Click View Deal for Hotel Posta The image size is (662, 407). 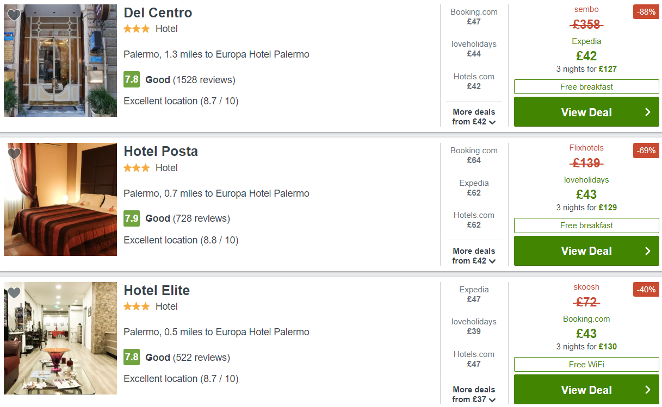tap(586, 251)
